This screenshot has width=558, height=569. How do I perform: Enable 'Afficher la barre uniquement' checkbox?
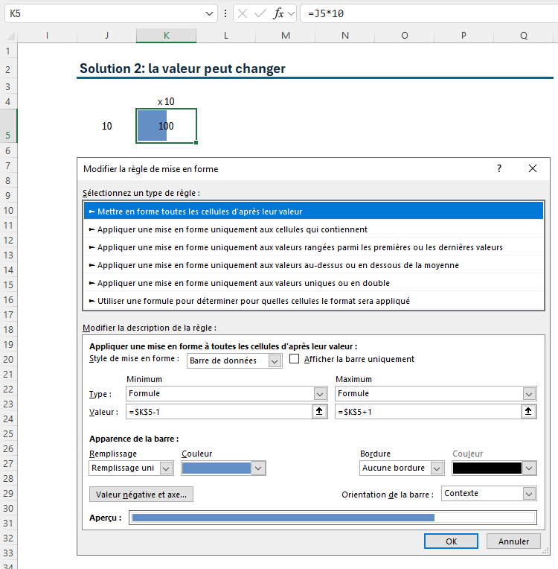click(x=295, y=359)
